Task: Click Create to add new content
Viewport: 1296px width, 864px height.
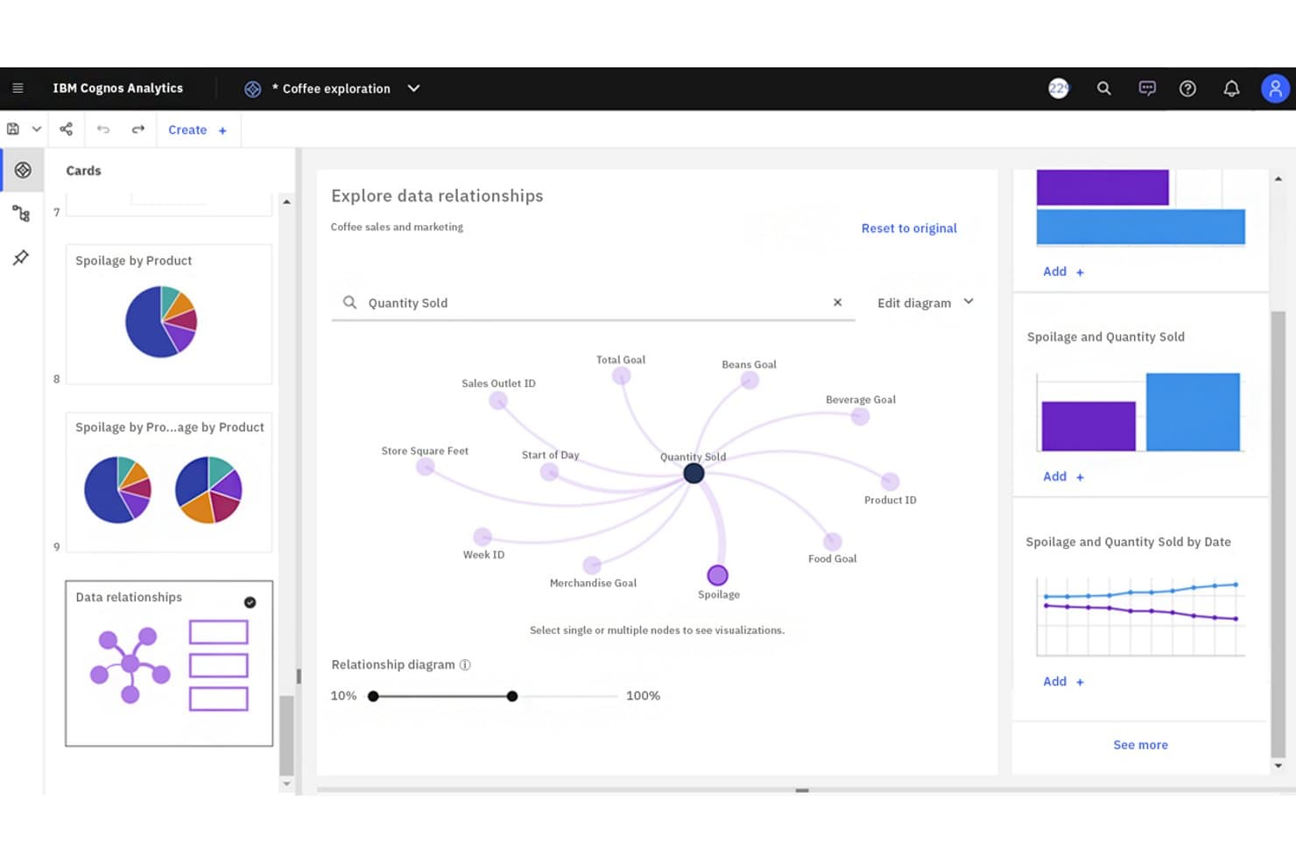Action: (x=197, y=130)
